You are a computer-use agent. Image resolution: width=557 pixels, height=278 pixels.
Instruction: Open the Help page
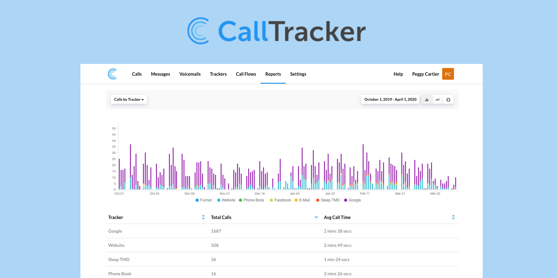click(398, 74)
